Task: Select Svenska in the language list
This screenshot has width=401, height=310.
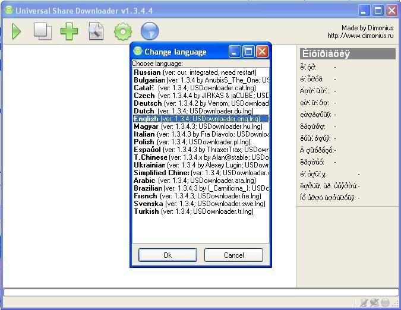Action: [201, 204]
